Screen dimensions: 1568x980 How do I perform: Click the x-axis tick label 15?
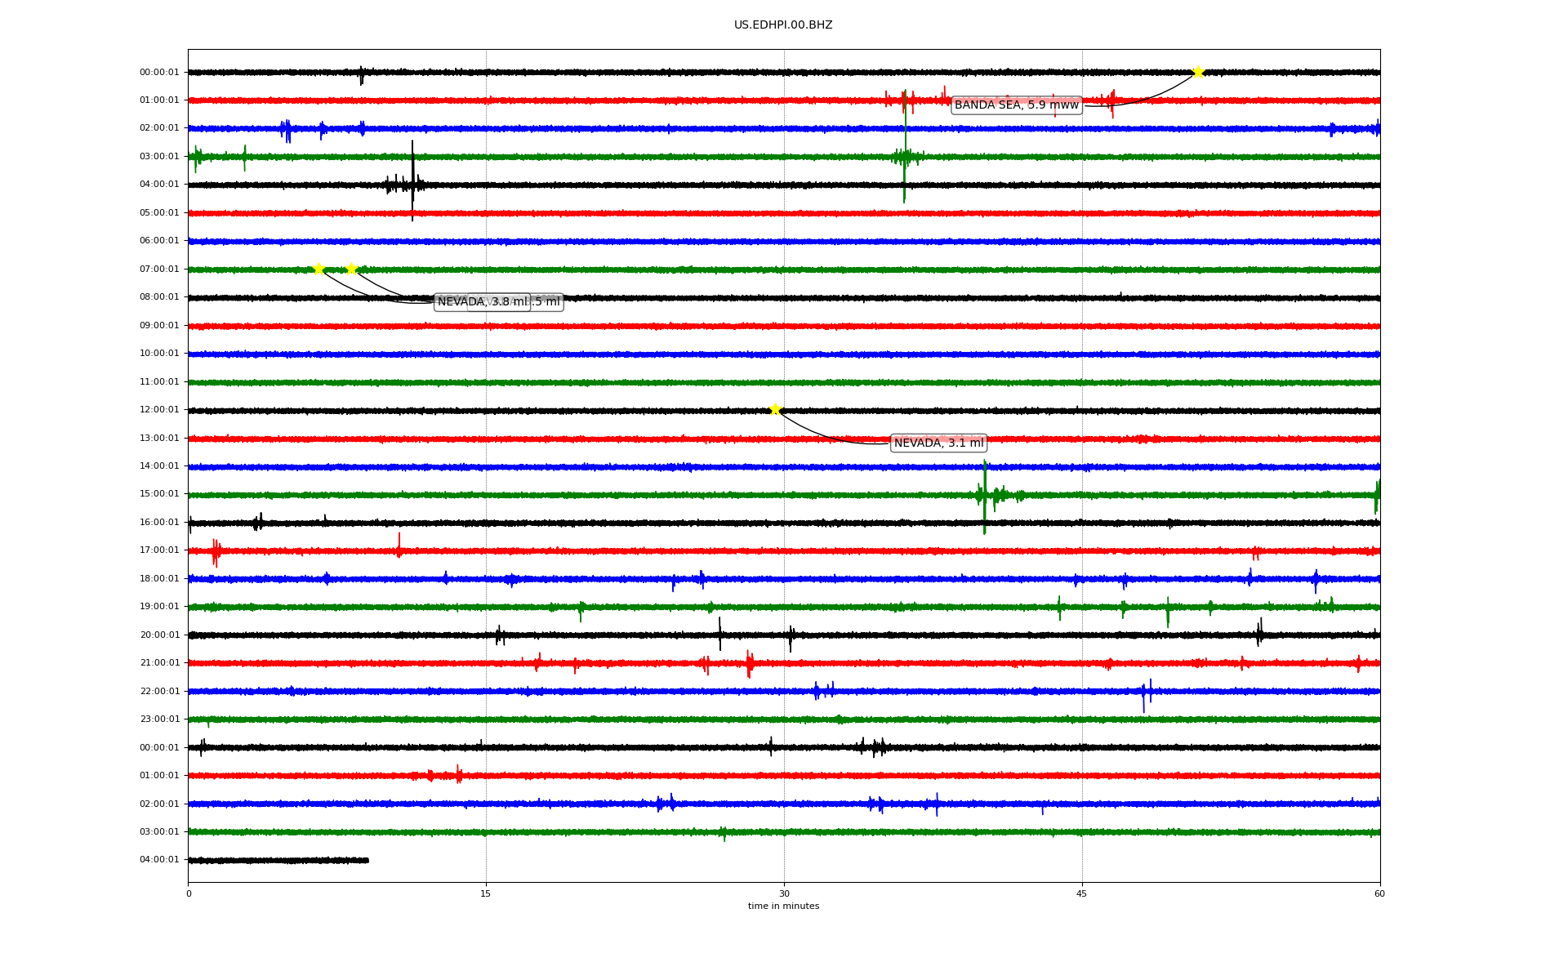(486, 893)
